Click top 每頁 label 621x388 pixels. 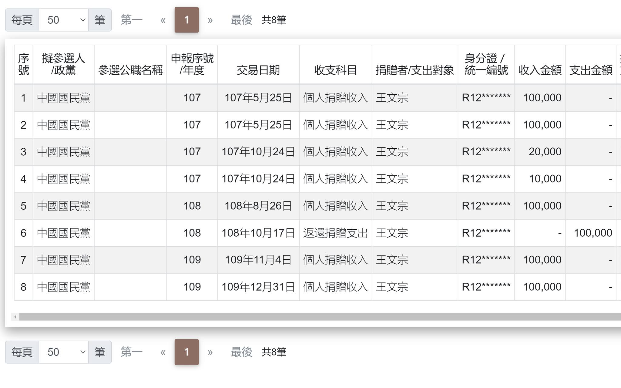coord(22,20)
